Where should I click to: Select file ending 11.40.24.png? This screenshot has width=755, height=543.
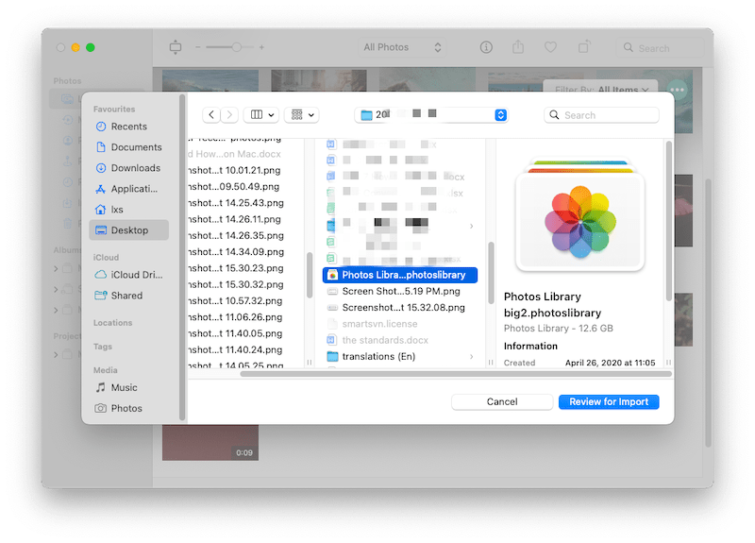236,349
